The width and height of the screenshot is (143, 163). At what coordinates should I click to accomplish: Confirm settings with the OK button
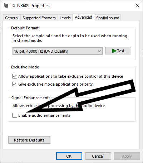69,156
